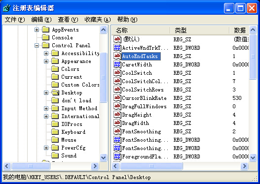Click the Colors folder icon
Image resolution: width=260 pixels, height=184 pixels.
(55, 69)
